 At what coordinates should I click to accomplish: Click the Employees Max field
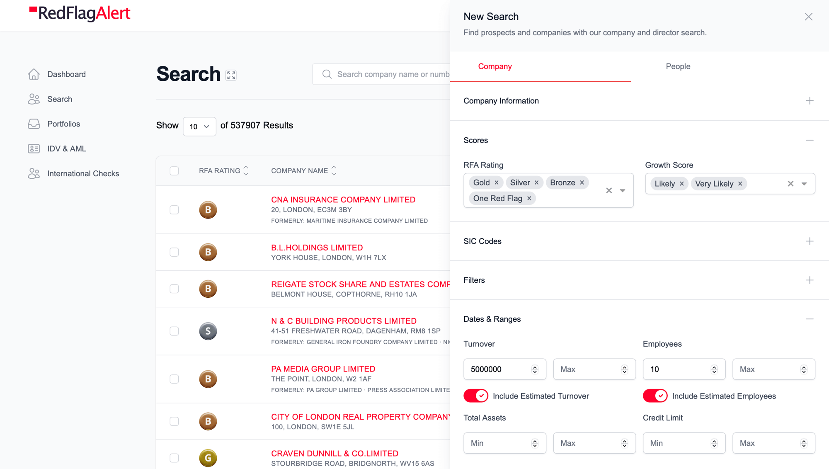pyautogui.click(x=773, y=369)
